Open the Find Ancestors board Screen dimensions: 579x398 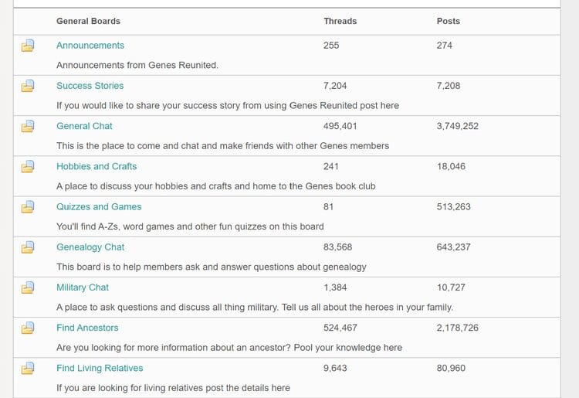[x=87, y=328]
